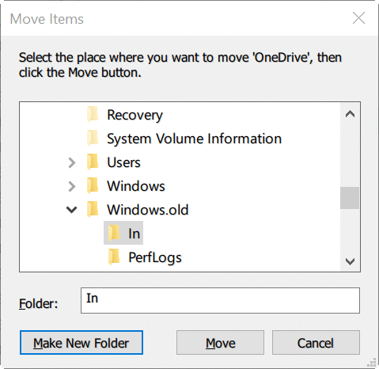The image size is (379, 369).
Task: Click the In folder icon
Action: pos(114,234)
